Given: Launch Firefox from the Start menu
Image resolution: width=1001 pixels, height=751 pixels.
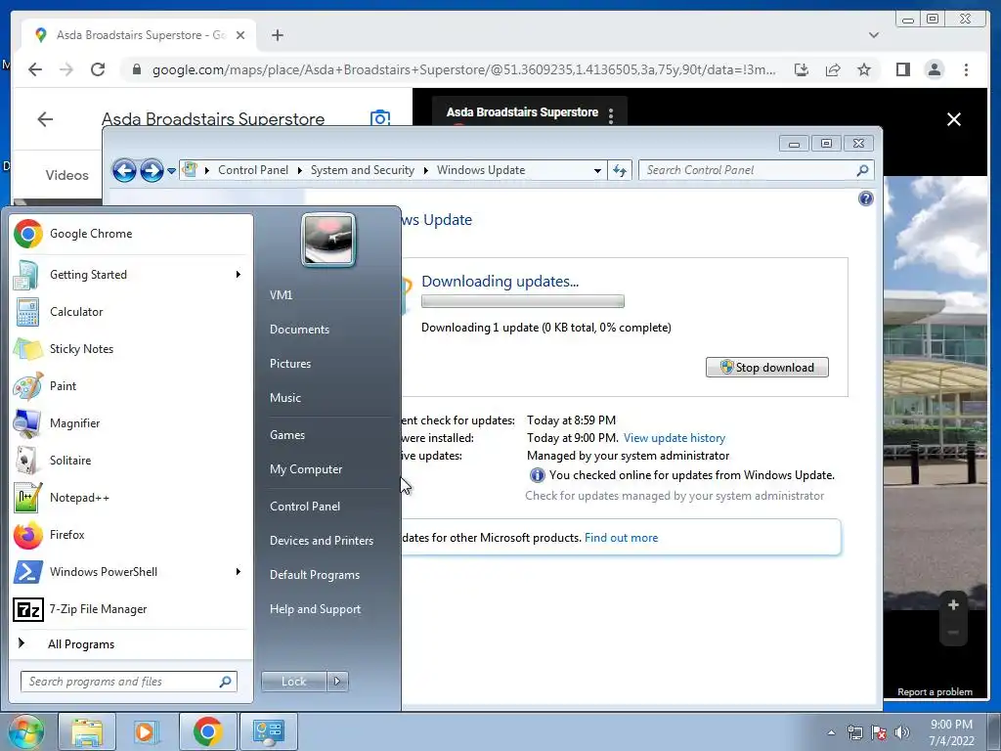Looking at the screenshot, I should (x=131, y=535).
